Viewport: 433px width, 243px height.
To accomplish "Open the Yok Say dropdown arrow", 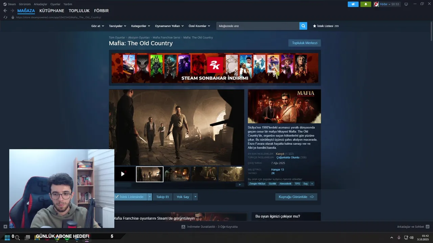I will coord(195,197).
